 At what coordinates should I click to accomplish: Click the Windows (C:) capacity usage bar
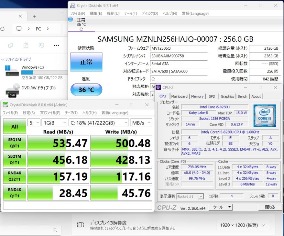point(44,73)
